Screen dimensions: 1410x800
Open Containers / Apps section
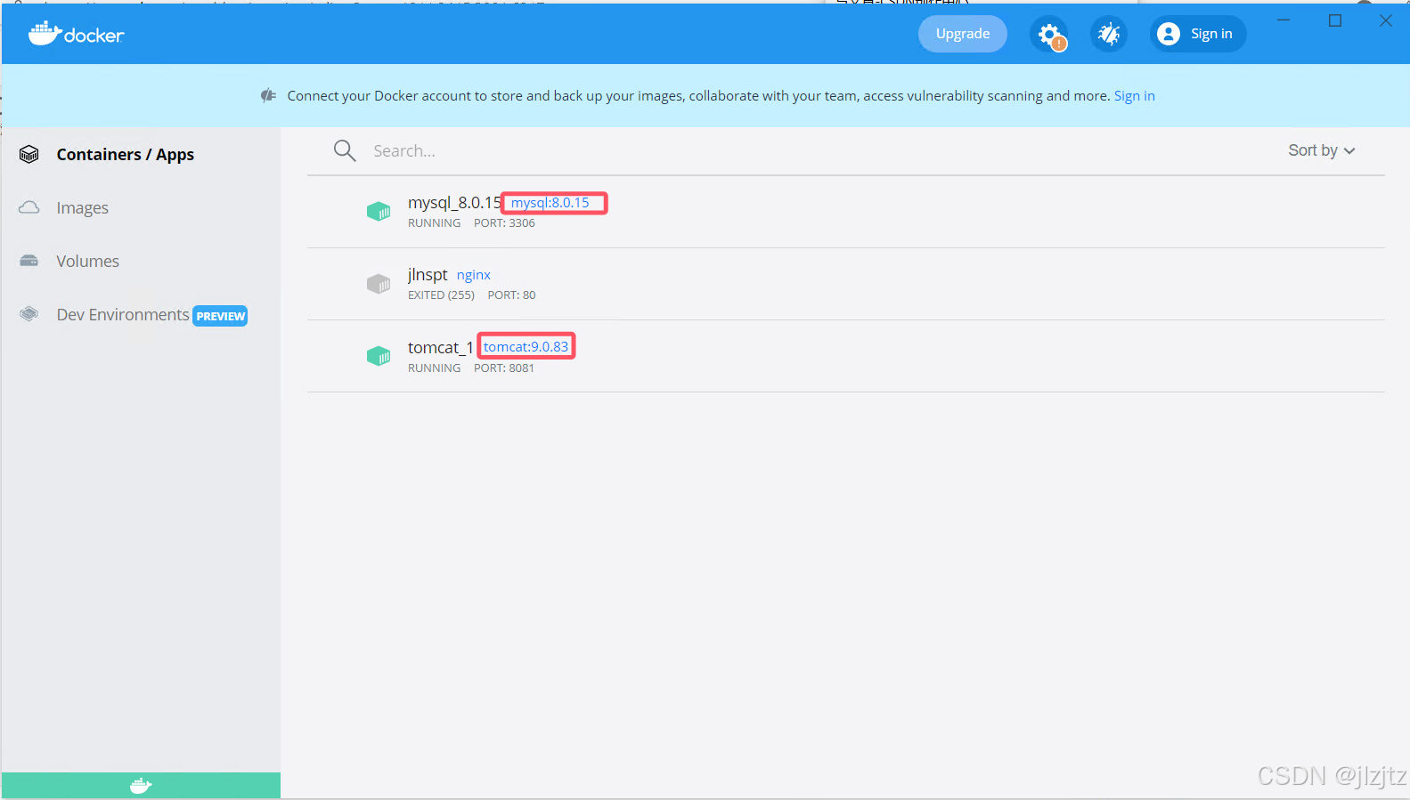[126, 154]
